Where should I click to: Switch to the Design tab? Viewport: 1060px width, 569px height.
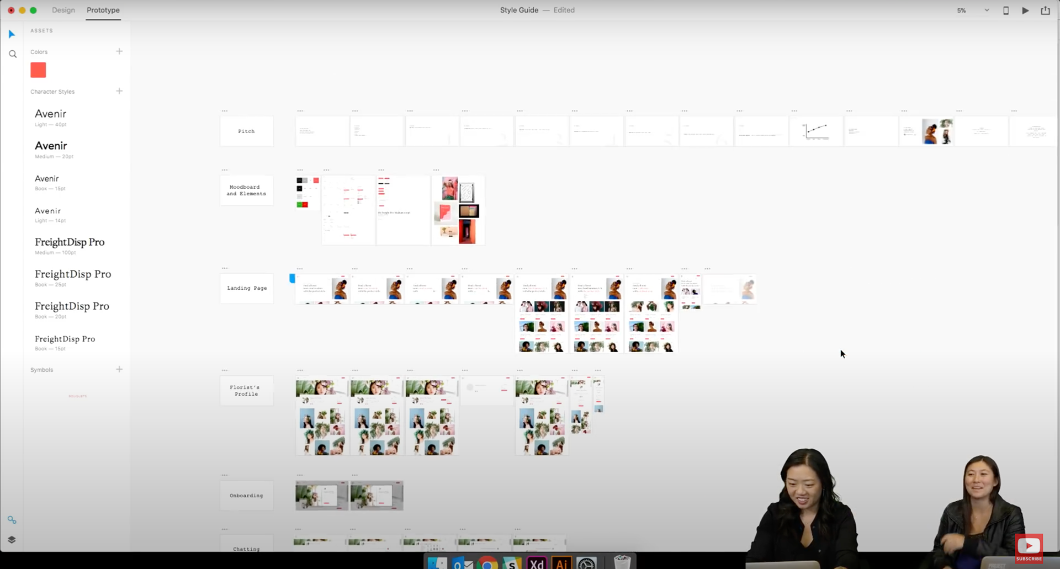click(63, 10)
